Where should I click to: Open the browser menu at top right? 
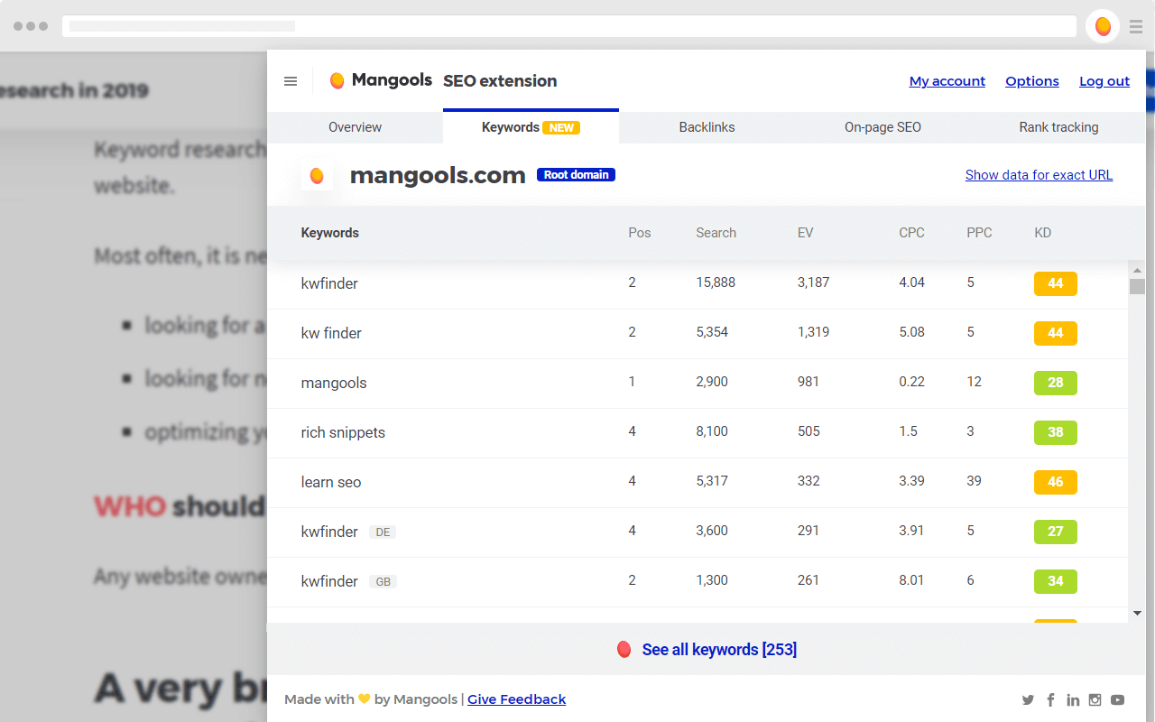click(x=1135, y=26)
